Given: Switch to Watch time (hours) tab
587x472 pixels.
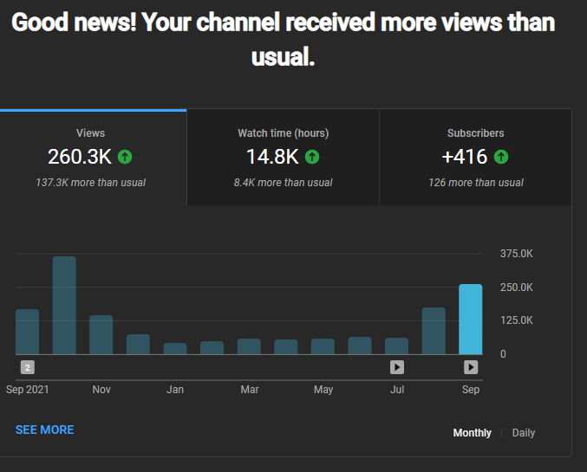Looking at the screenshot, I should pyautogui.click(x=283, y=158).
